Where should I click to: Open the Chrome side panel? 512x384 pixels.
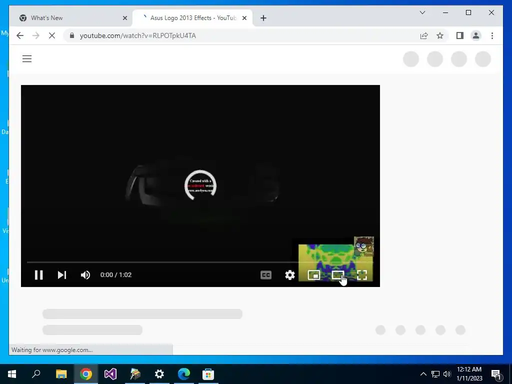point(460,35)
